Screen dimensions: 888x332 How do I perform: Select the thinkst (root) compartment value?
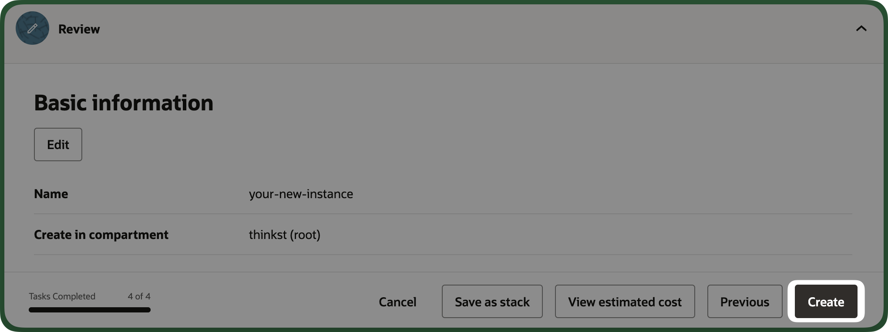point(284,235)
